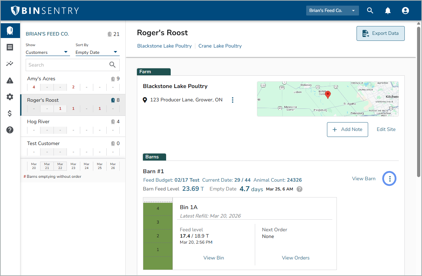
Task: Open the help question mark icon
Action: click(10, 130)
